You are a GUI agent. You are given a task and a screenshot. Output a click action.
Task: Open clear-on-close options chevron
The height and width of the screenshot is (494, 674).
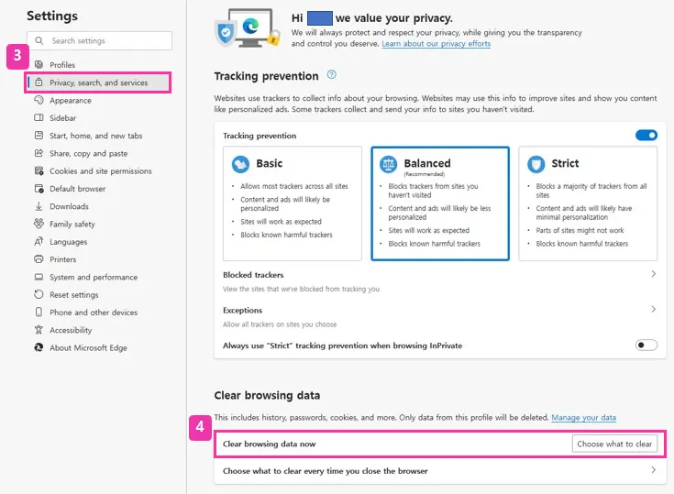coord(653,470)
